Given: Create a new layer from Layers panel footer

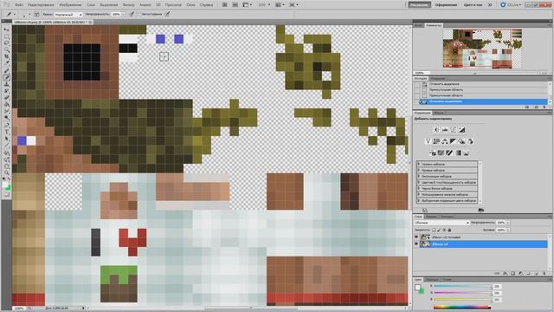Looking at the screenshot, I should coord(537,274).
